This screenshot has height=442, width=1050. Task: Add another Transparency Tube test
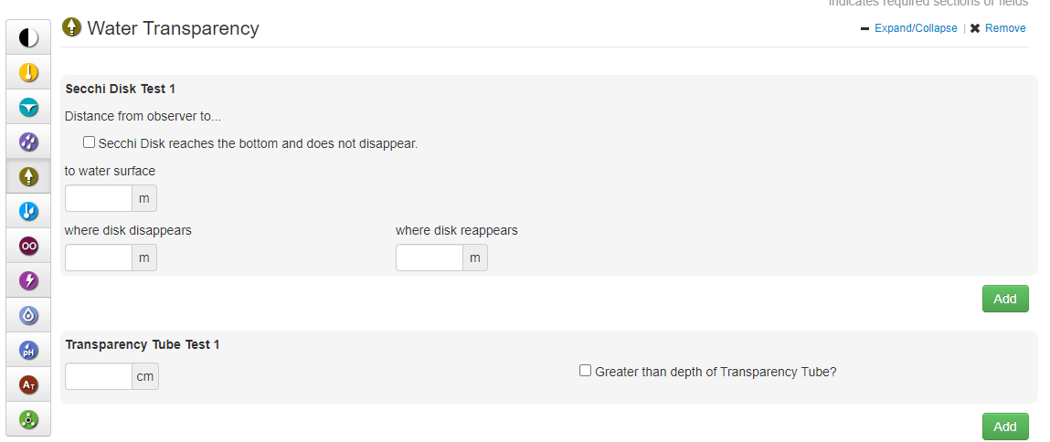tap(1004, 426)
